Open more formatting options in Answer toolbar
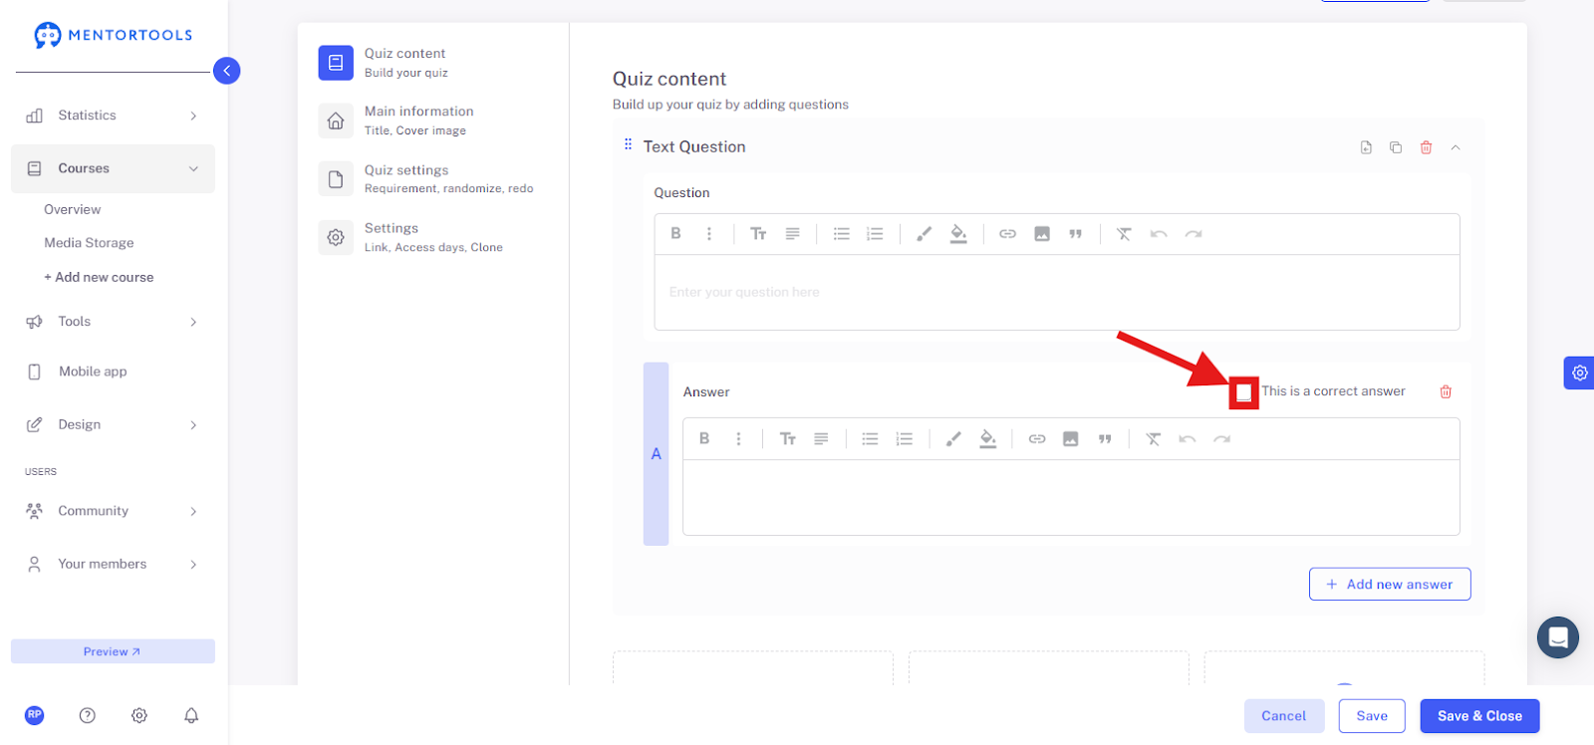The height and width of the screenshot is (745, 1594). (738, 439)
